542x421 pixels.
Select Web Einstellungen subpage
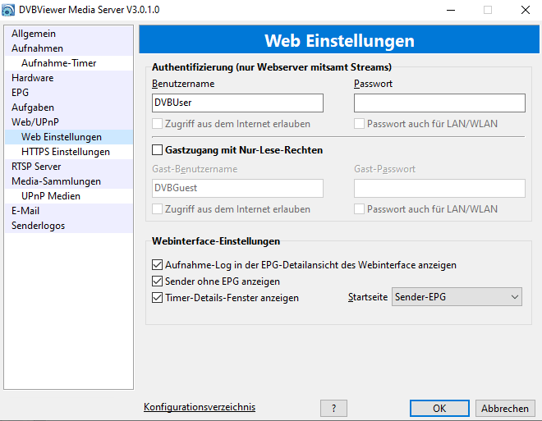[x=69, y=137]
